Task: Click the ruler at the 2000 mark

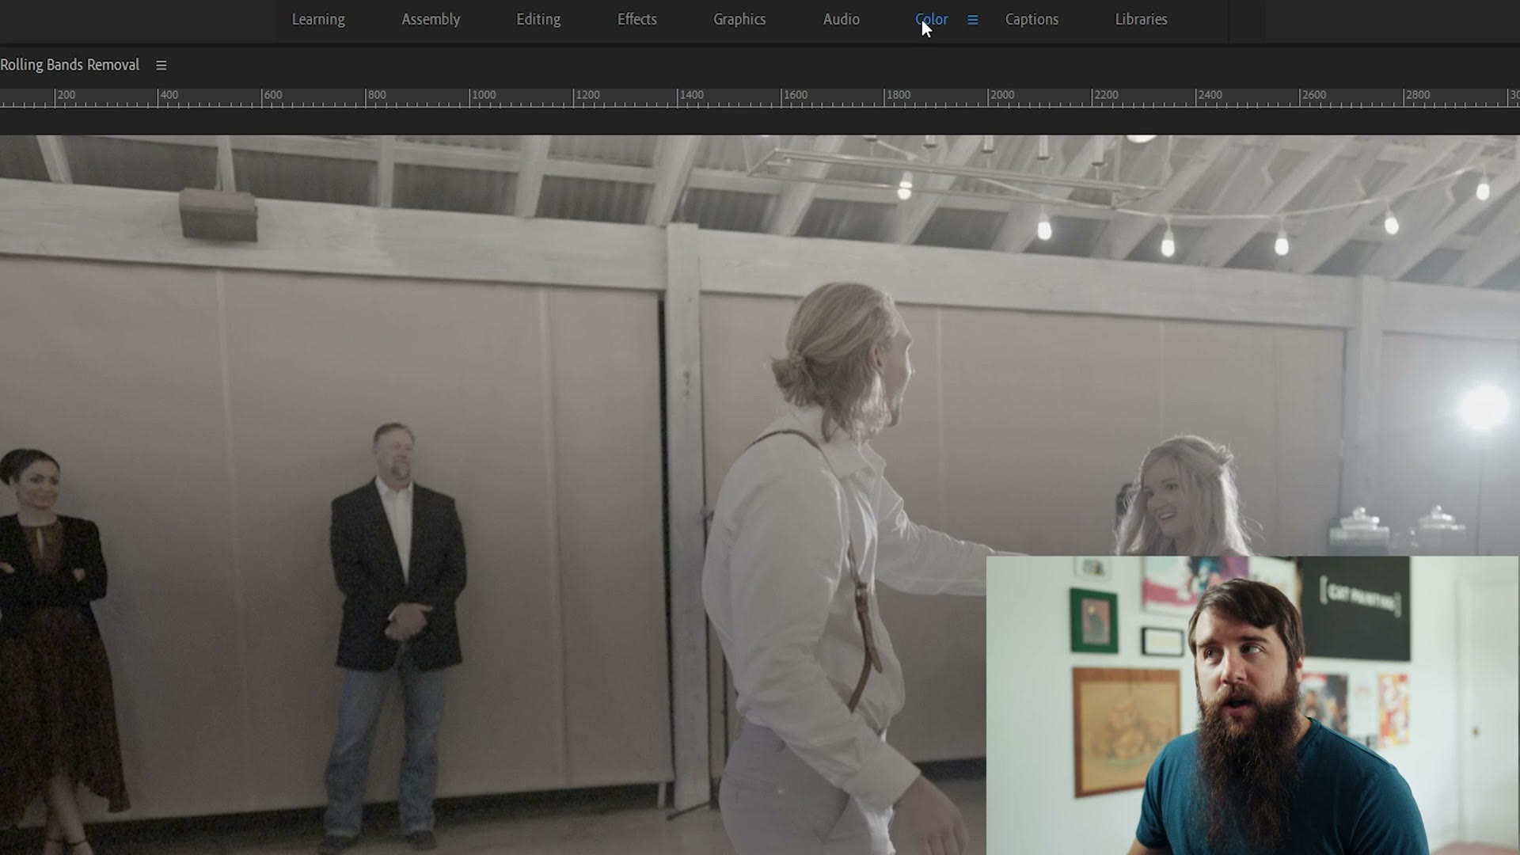Action: (x=1001, y=95)
